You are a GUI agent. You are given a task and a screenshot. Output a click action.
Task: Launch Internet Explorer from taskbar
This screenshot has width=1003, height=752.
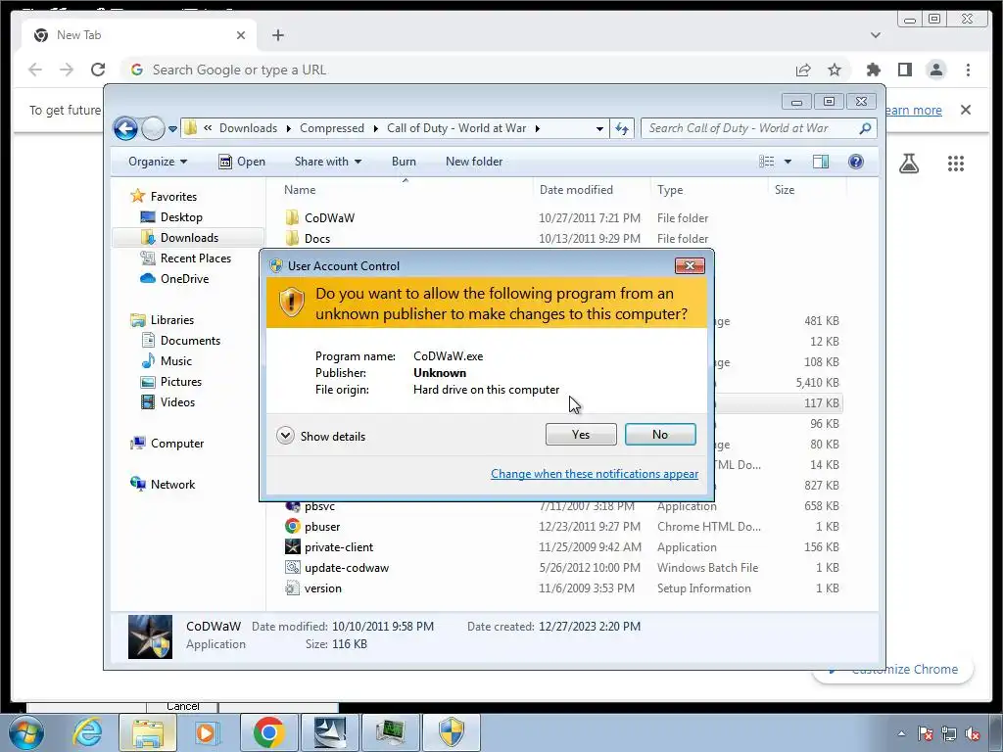[87, 732]
